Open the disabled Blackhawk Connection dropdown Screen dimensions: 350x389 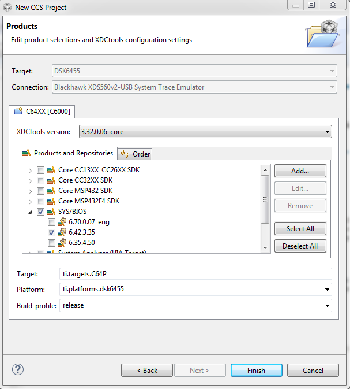click(x=194, y=87)
